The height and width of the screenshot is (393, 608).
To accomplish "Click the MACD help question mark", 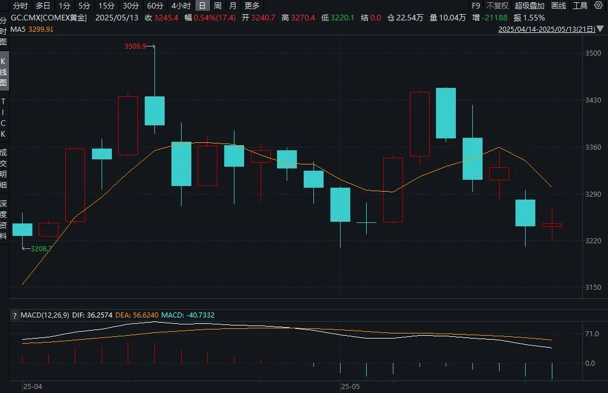I will [x=15, y=315].
